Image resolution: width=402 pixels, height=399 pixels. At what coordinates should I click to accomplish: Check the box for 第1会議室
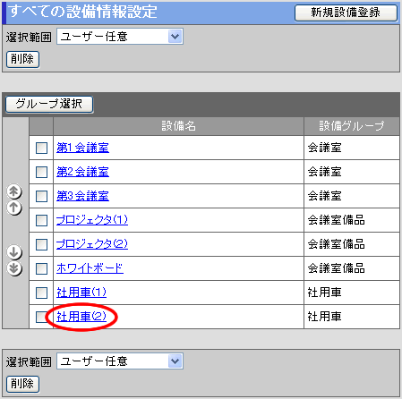tap(41, 148)
